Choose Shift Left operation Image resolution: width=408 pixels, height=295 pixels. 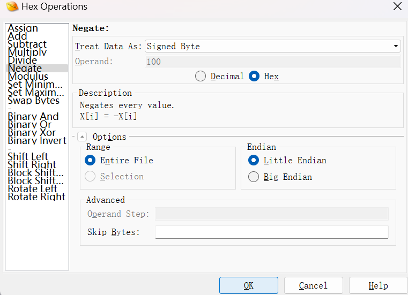[28, 157]
